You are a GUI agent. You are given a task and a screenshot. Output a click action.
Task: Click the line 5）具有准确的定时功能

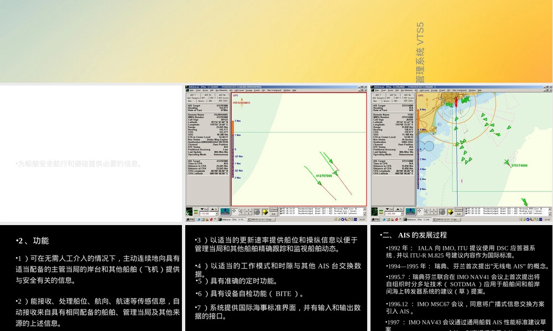237,281
